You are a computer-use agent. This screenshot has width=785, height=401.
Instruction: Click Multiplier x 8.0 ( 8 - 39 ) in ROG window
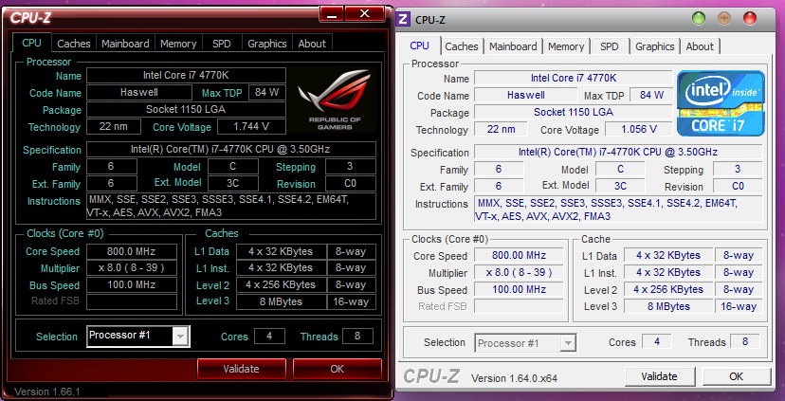coord(132,268)
